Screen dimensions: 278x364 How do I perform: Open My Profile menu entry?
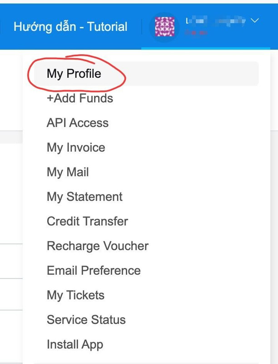pos(74,74)
